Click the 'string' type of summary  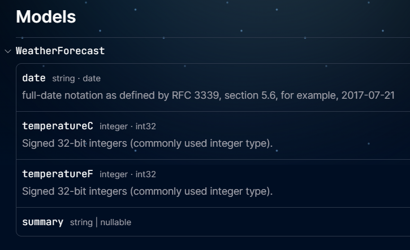(81, 222)
